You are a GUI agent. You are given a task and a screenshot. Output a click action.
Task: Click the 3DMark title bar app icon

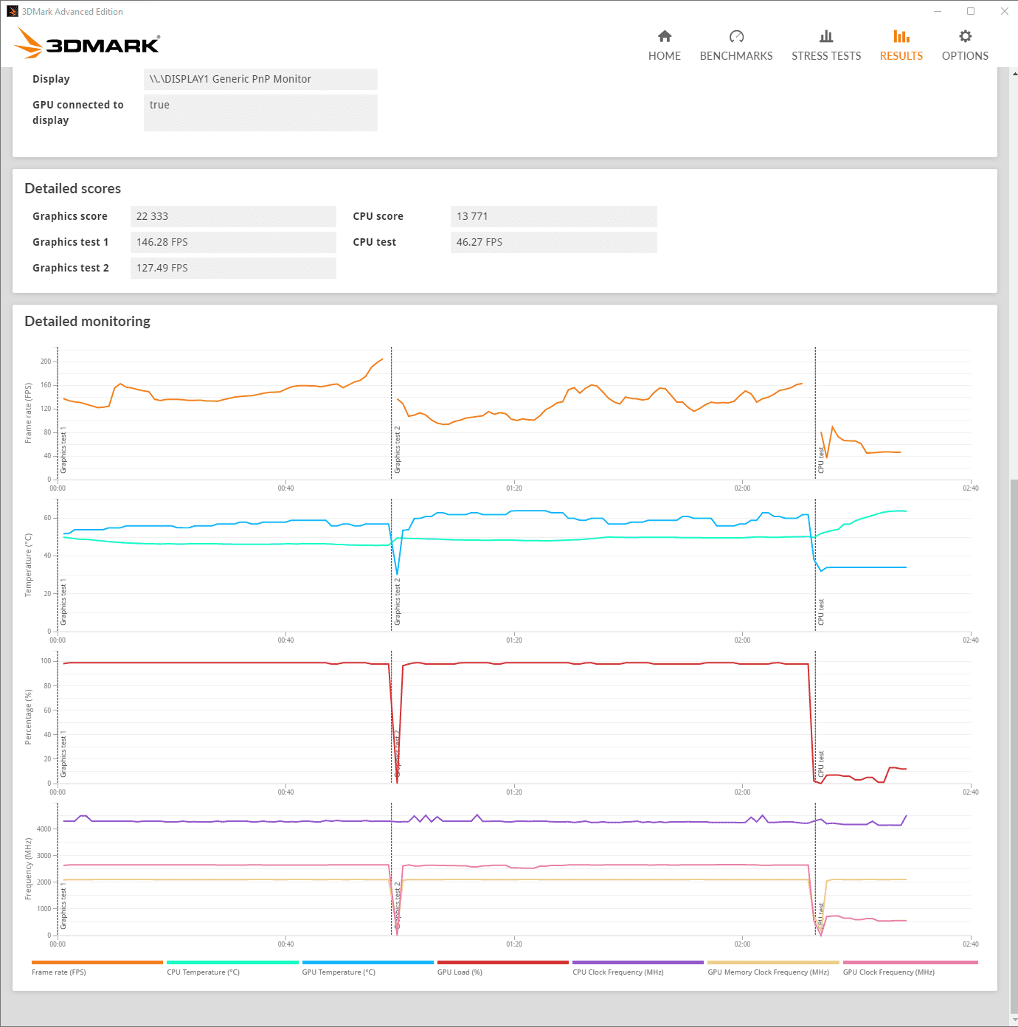pos(13,11)
